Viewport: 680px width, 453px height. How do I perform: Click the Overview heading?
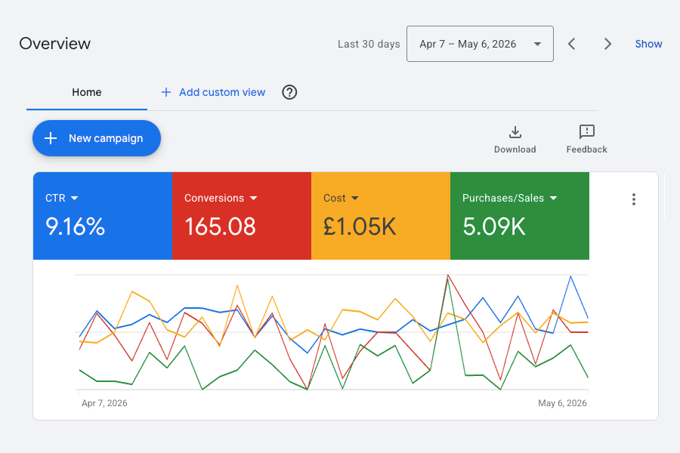[55, 44]
